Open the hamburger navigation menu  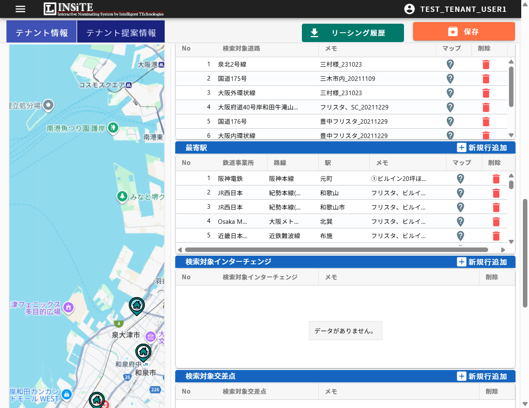pos(20,9)
